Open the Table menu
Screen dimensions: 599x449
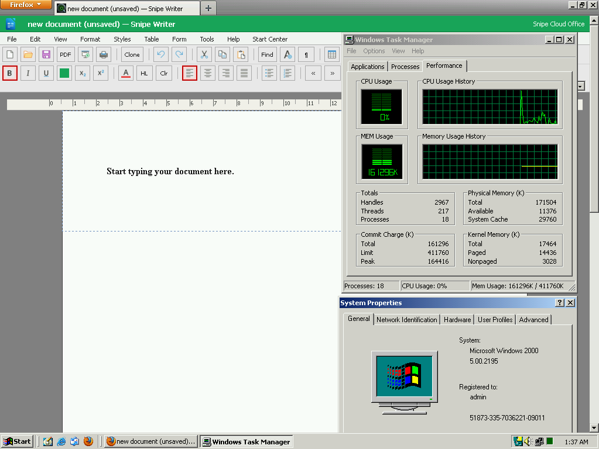pos(152,39)
